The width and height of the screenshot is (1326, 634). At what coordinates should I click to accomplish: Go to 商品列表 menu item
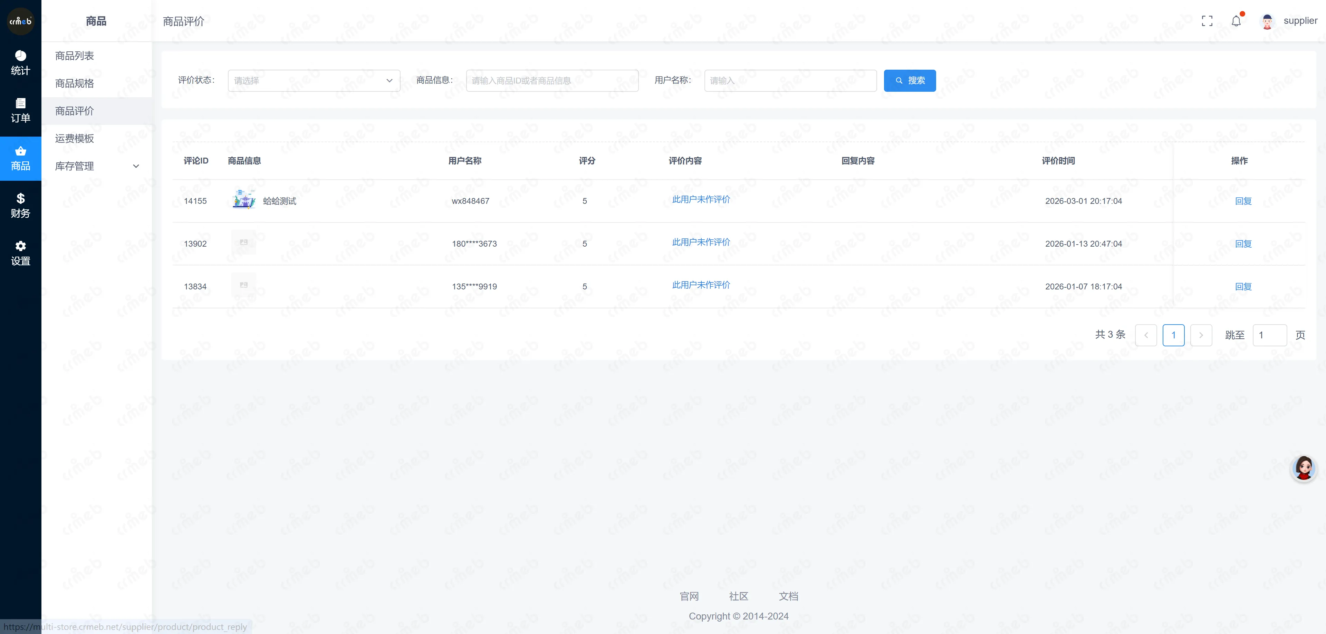(x=97, y=56)
